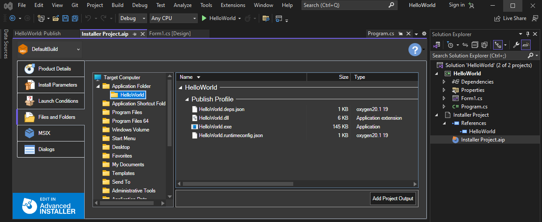The height and width of the screenshot is (222, 542).
Task: Click the Live Share icon
Action: (x=497, y=18)
